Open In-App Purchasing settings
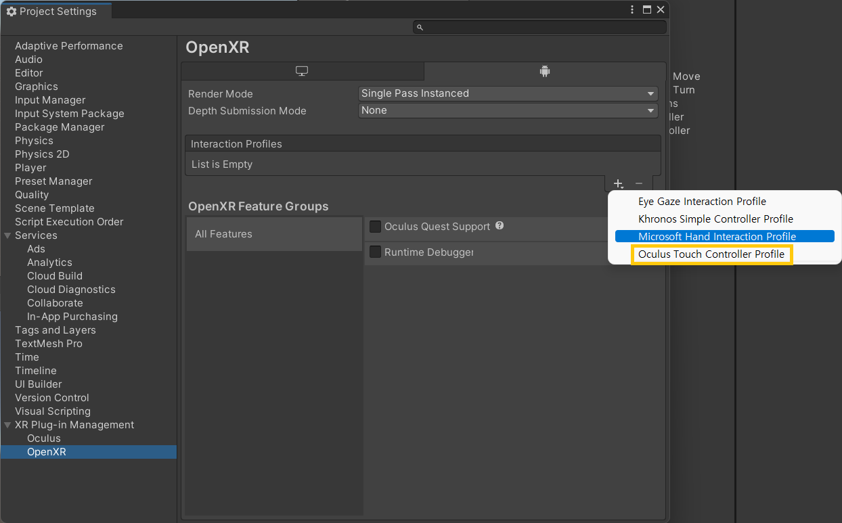842x523 pixels. click(72, 317)
